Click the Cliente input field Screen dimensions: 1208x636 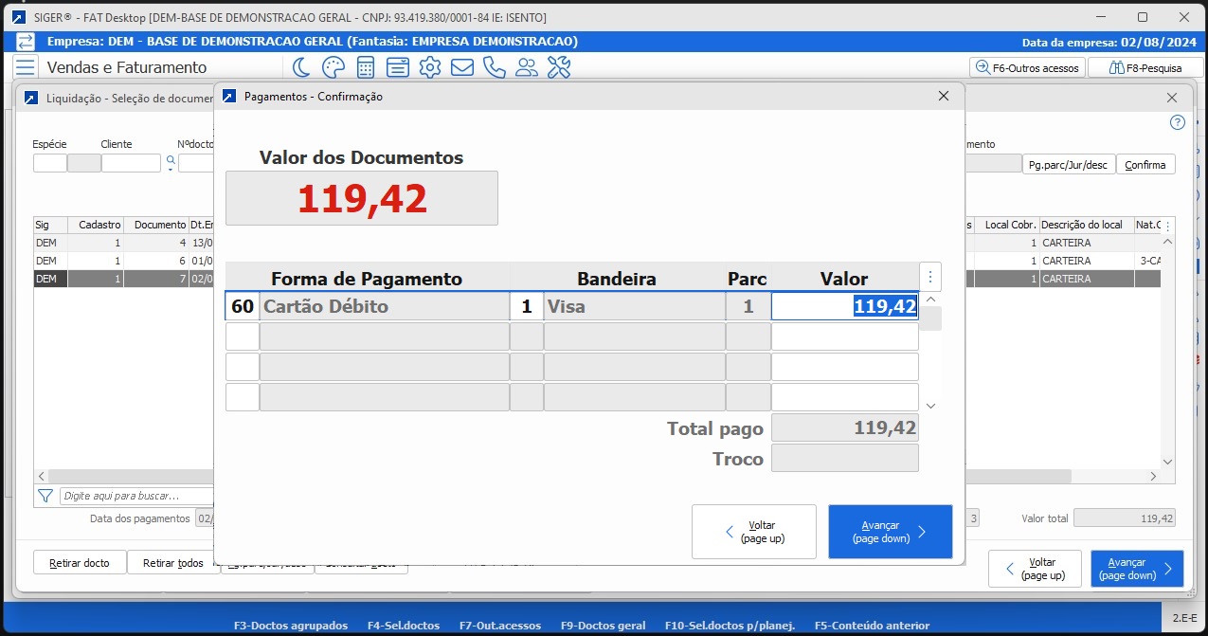tap(131, 163)
